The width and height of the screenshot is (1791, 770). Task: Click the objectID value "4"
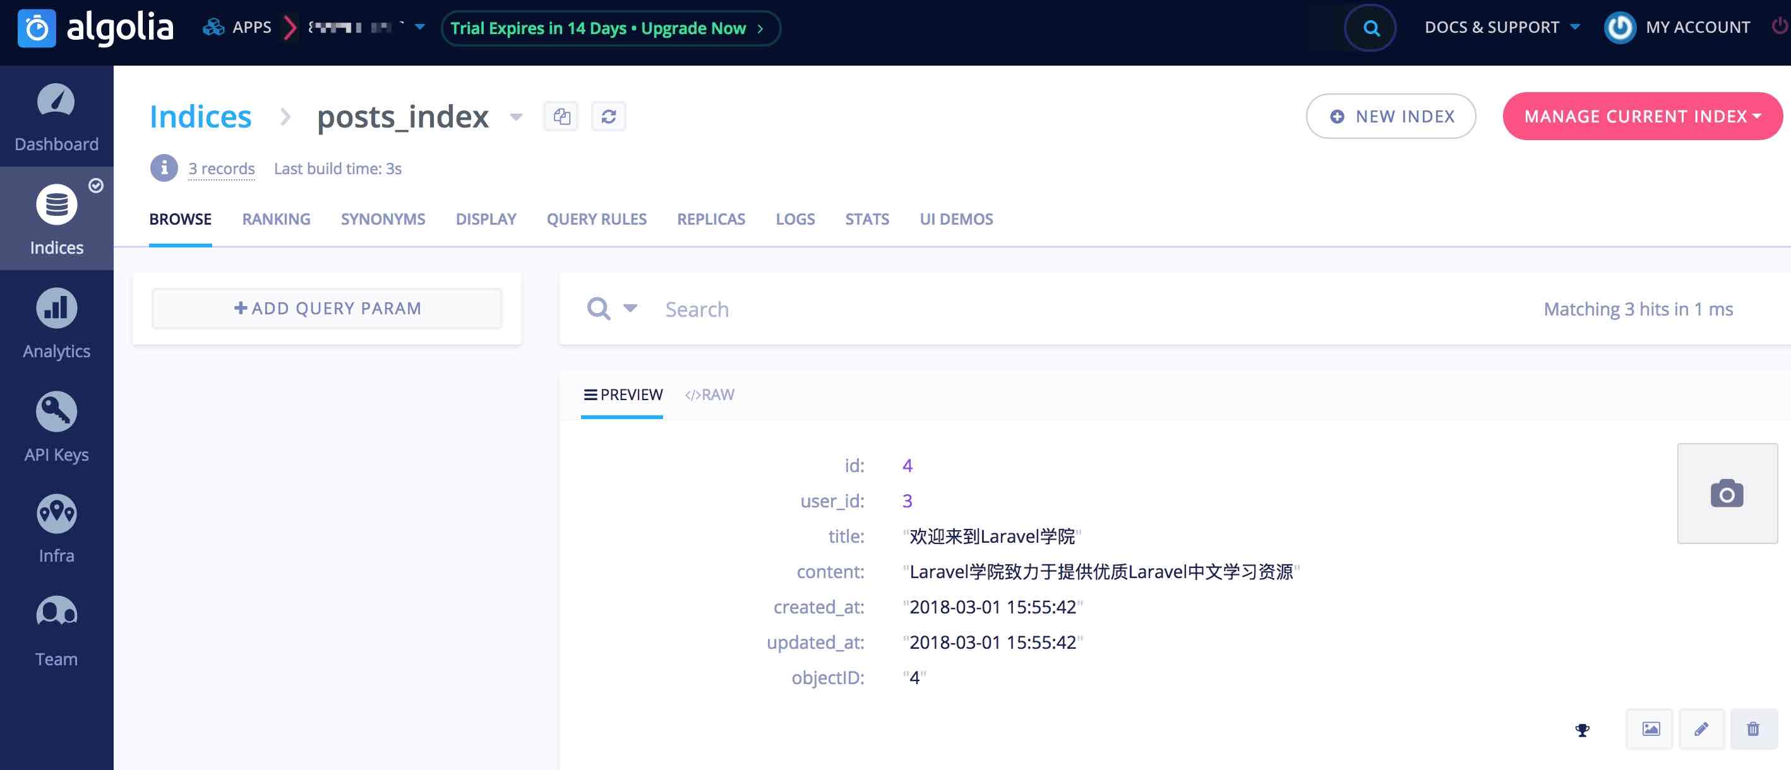tap(914, 678)
